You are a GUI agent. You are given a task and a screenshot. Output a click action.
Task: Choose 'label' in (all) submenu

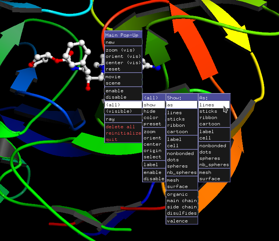click(154, 165)
